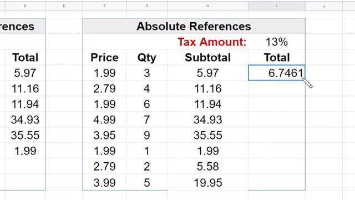Select Price 1.99 in the Qty 1 row

click(x=104, y=151)
